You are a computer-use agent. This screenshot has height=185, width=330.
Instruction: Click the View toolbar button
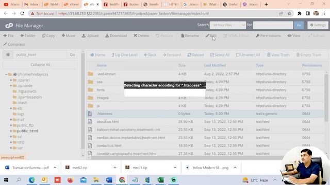click(x=294, y=35)
